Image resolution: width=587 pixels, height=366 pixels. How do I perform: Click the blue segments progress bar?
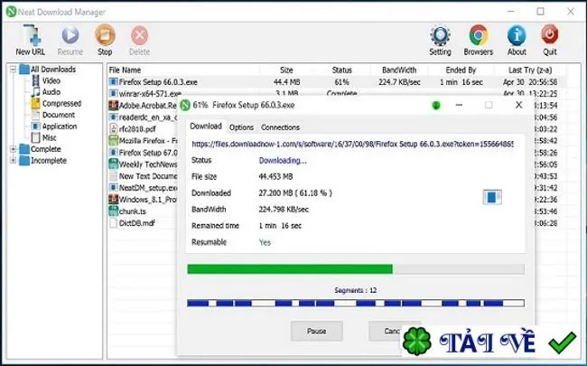pos(356,303)
